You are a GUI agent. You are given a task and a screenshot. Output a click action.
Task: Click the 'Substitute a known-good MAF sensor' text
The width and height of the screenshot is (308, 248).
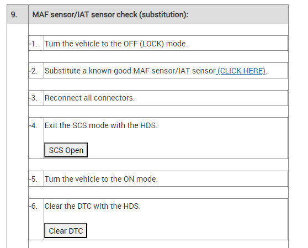click(x=130, y=71)
